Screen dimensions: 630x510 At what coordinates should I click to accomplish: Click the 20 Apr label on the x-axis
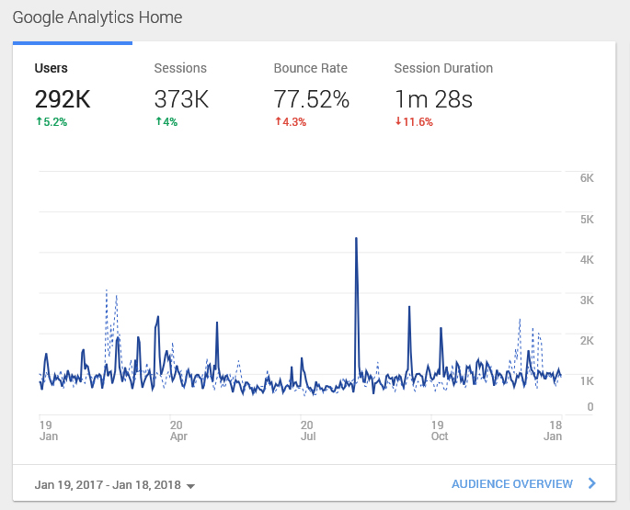point(178,430)
